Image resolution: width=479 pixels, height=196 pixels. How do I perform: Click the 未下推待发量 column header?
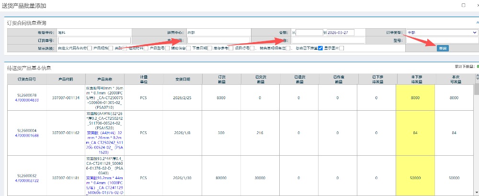[x=416, y=79]
